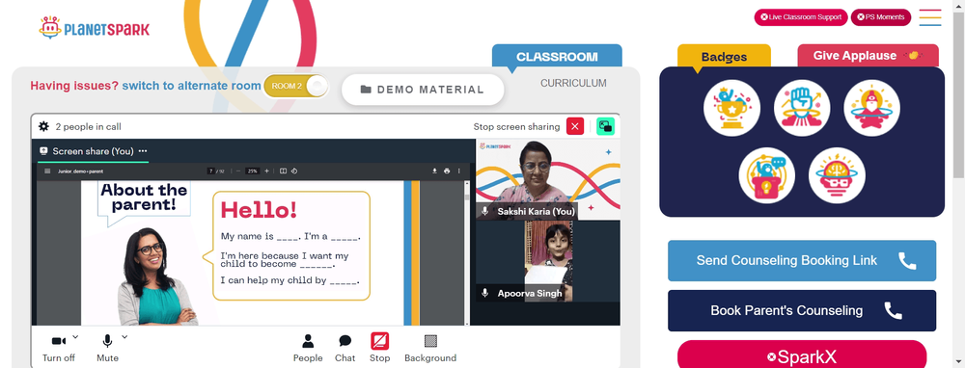
Task: Rotate the PDF using rotate icon
Action: click(x=294, y=171)
